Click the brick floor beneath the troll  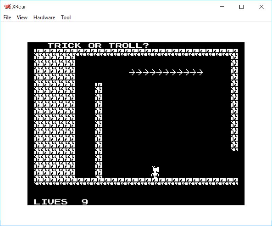pos(155,181)
